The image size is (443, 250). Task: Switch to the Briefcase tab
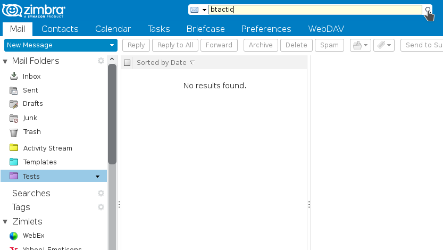pos(205,29)
